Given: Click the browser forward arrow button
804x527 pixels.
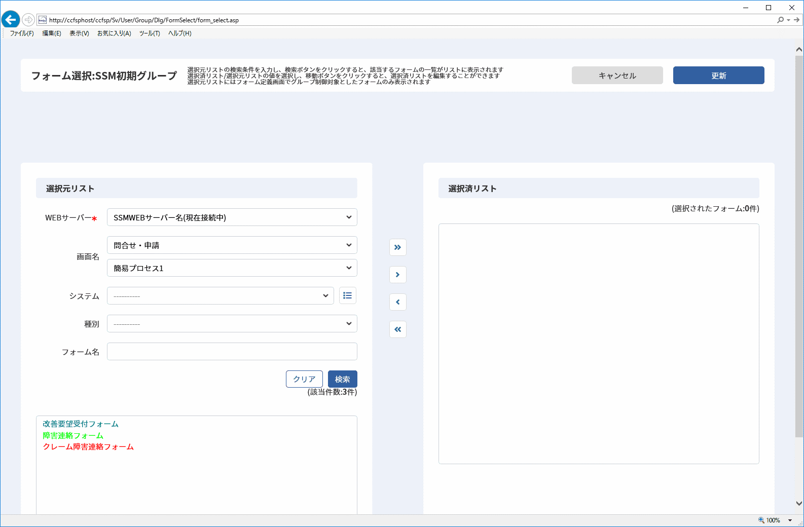Looking at the screenshot, I should [28, 20].
